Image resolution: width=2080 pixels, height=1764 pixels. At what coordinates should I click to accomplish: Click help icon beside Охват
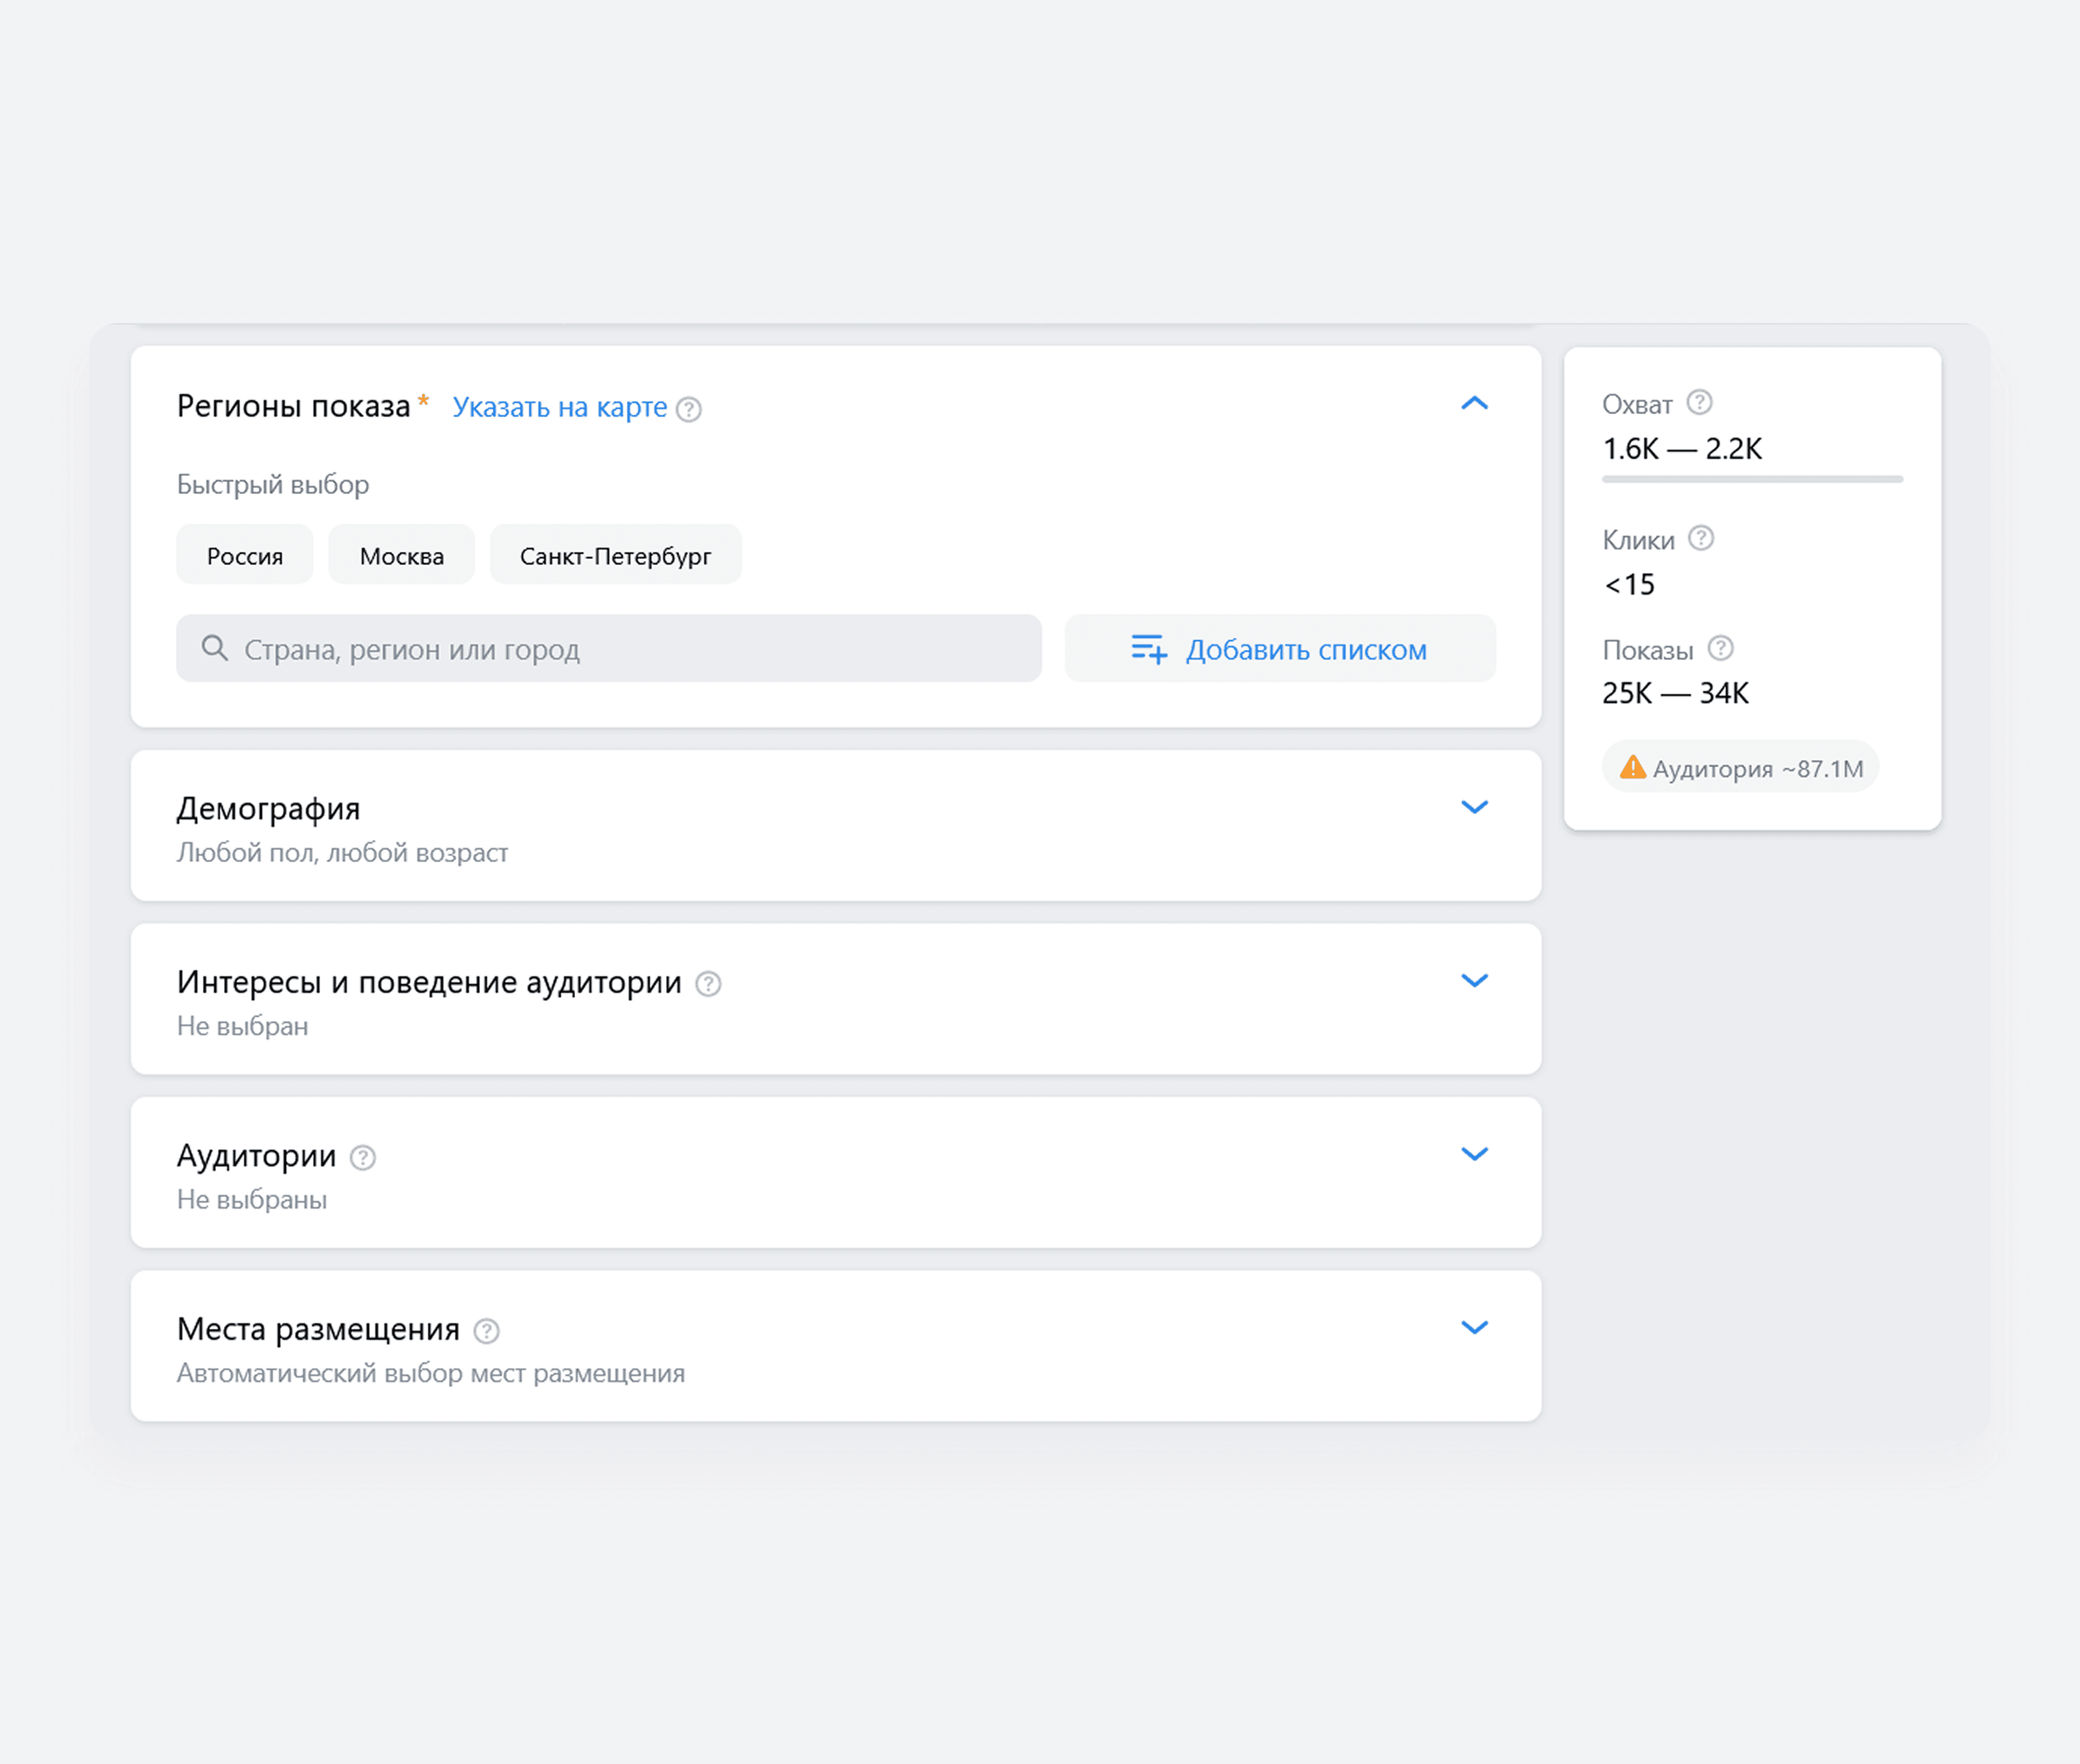pos(1699,402)
